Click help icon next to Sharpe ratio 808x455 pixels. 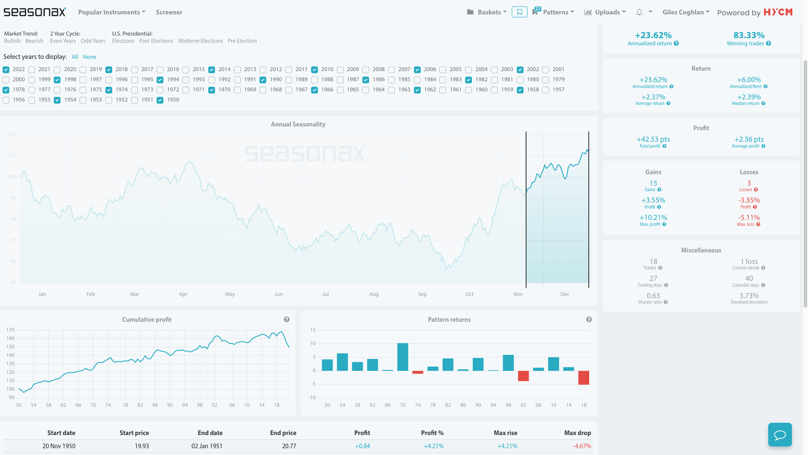(x=665, y=302)
